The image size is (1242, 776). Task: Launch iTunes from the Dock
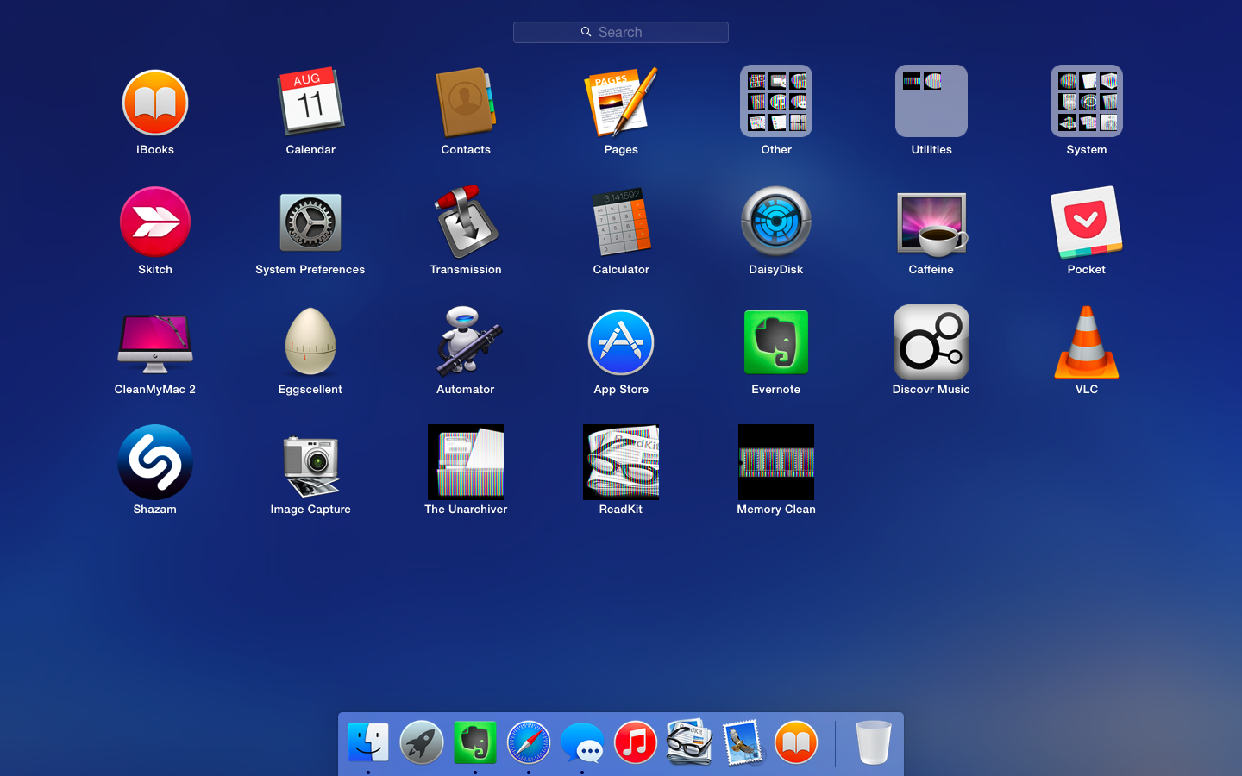tap(636, 742)
